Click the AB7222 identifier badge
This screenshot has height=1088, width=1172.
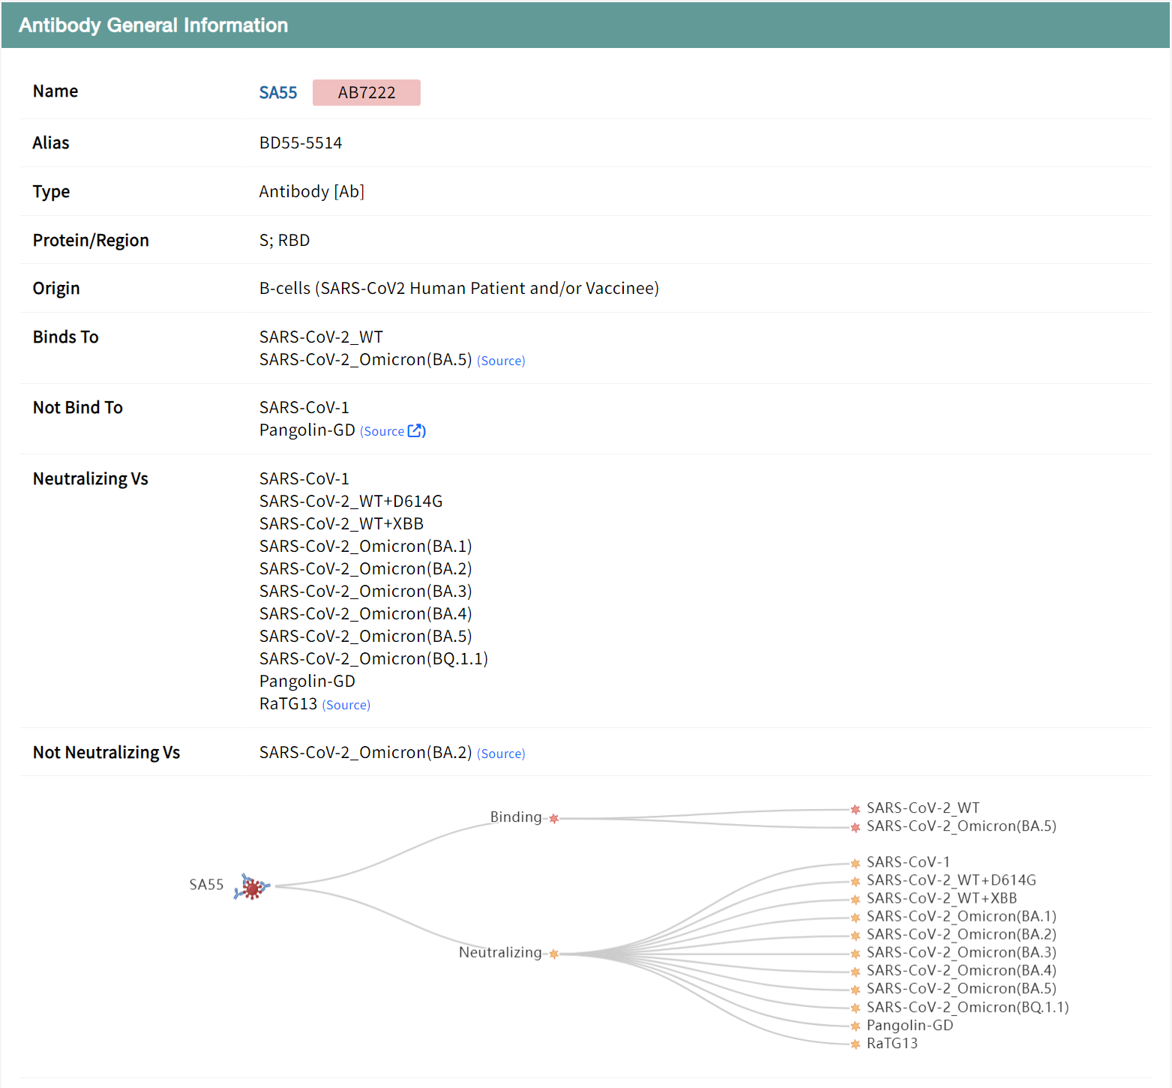(366, 93)
